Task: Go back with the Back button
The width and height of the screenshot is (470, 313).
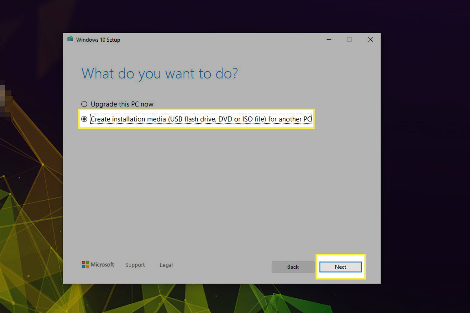Action: coord(293,267)
